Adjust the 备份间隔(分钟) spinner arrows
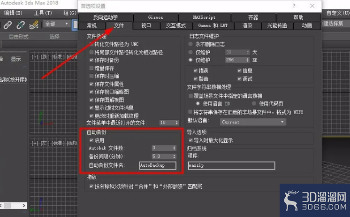The height and width of the screenshot is (217, 350). (175, 156)
